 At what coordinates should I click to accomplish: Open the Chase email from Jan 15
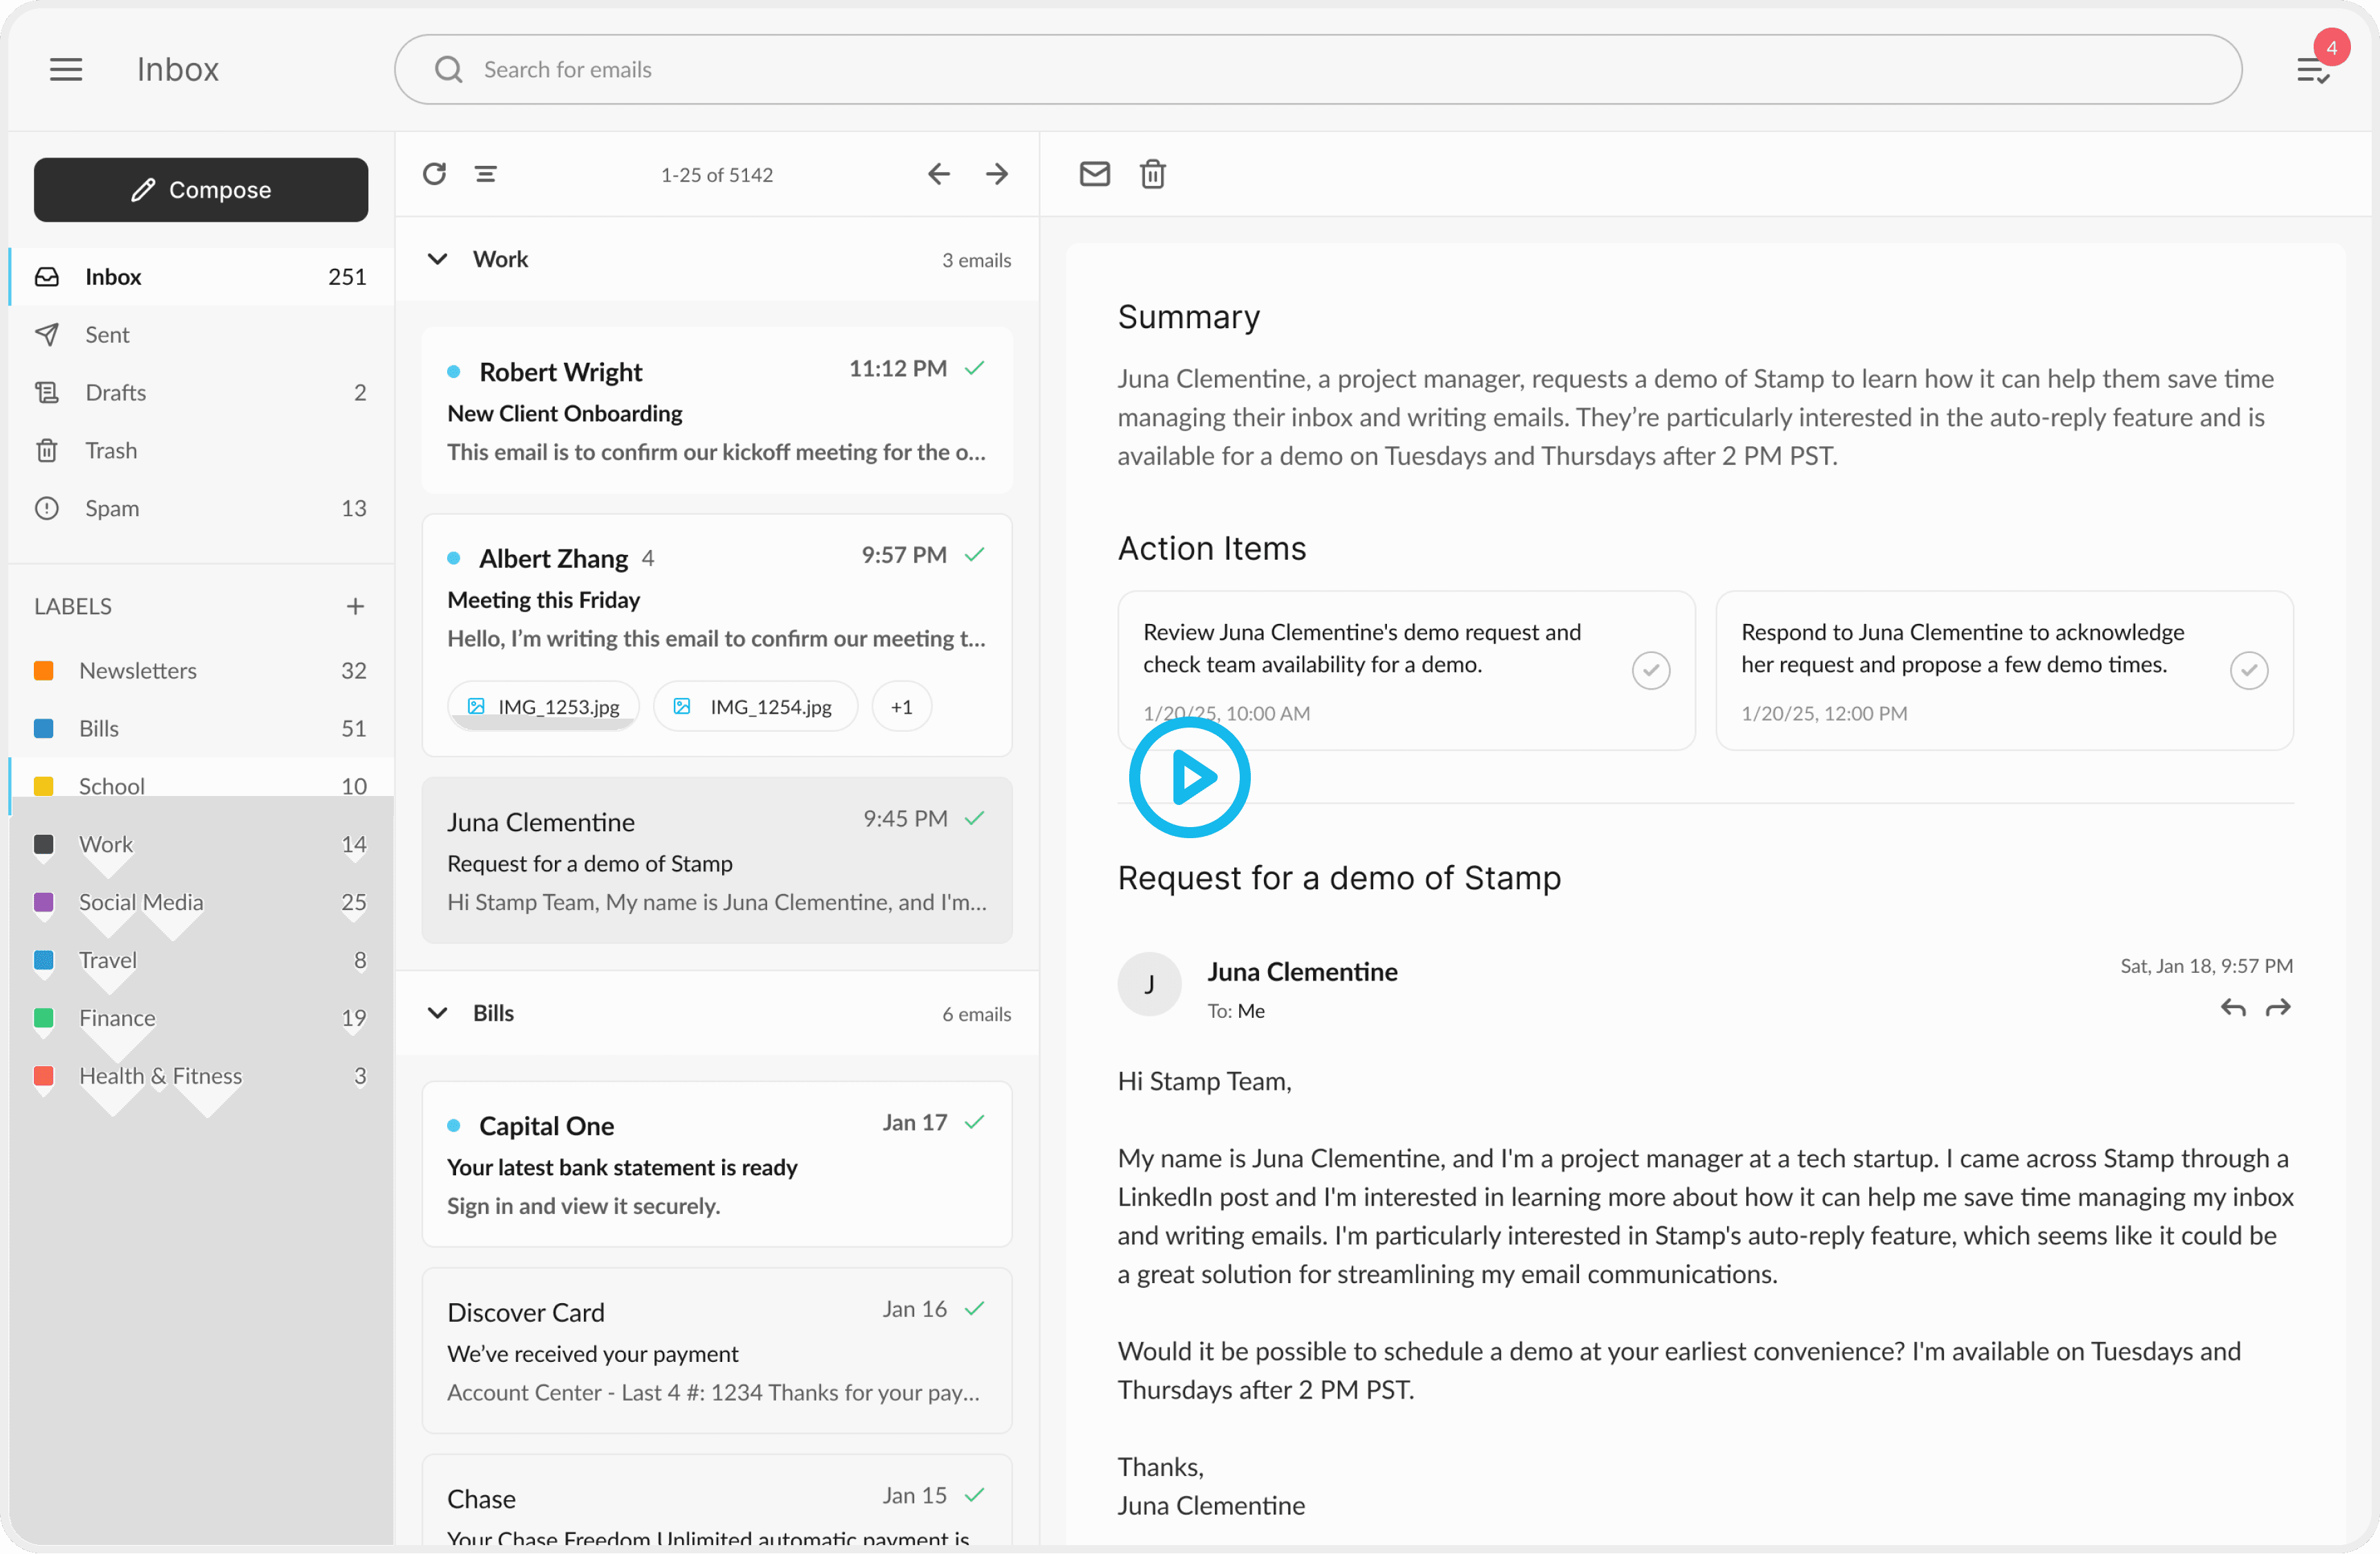pyautogui.click(x=717, y=1500)
